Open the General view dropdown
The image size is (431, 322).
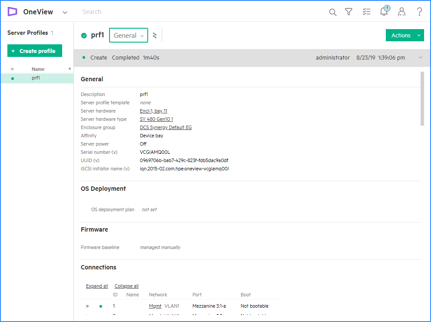tap(128, 35)
